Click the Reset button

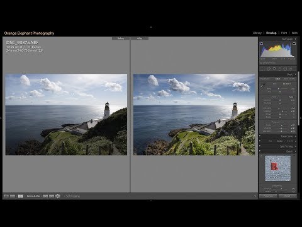[288, 196]
